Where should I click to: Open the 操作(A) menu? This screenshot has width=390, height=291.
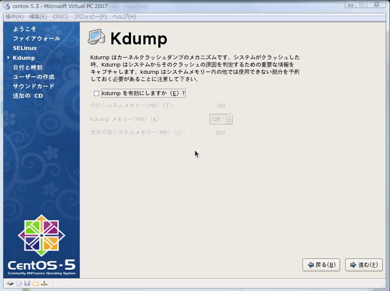pos(15,16)
